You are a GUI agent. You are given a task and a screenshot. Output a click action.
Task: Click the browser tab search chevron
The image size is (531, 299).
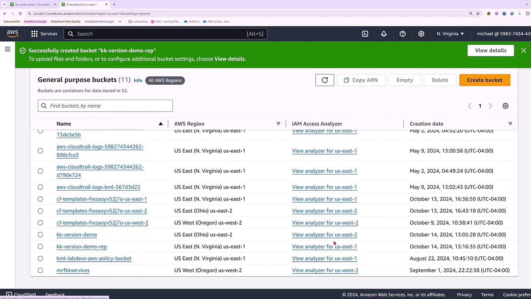[3, 5]
